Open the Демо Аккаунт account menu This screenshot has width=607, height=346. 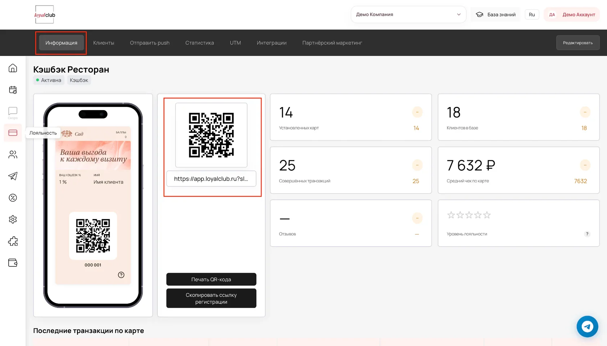572,14
